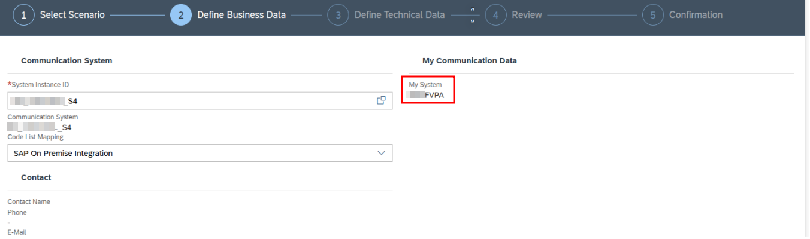Open the SAP On Premise Integration combo box
Viewport: 810px width, 239px height.
click(192, 153)
